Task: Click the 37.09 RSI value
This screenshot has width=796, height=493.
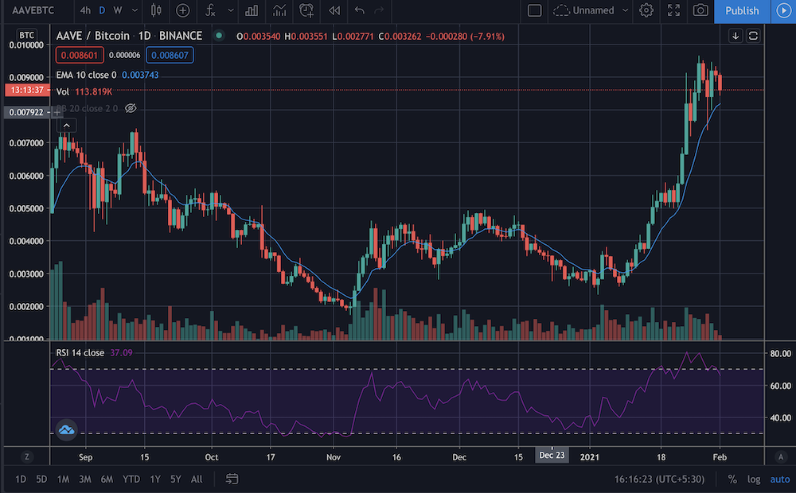Action: [x=121, y=352]
